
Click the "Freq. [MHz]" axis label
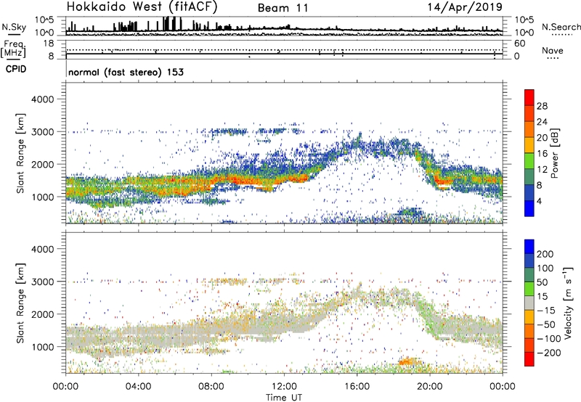tap(14, 49)
